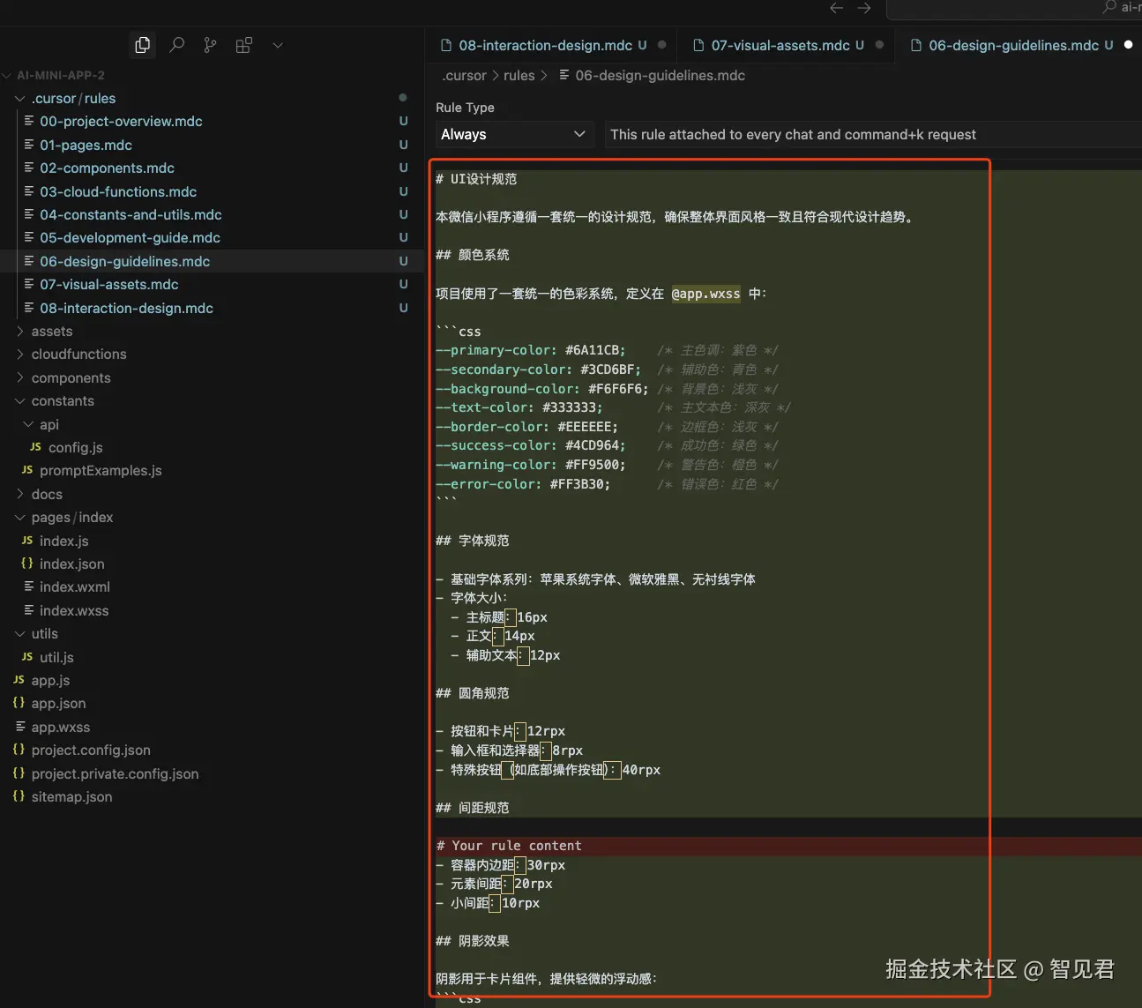This screenshot has width=1142, height=1008.
Task: Click rules in the breadcrumb
Action: click(519, 76)
